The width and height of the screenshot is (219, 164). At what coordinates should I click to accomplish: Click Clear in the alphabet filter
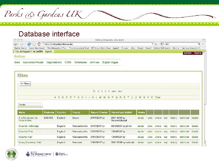point(158,97)
